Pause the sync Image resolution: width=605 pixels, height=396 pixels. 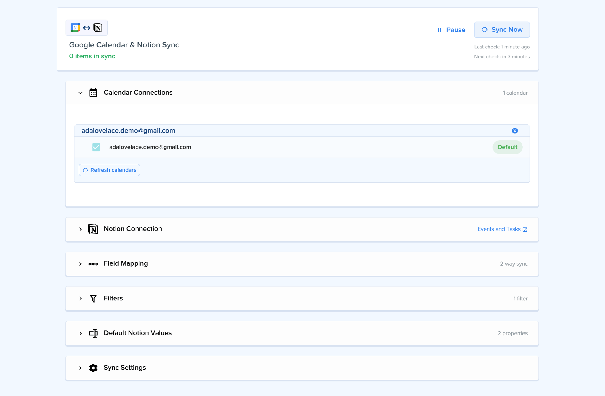pyautogui.click(x=451, y=30)
